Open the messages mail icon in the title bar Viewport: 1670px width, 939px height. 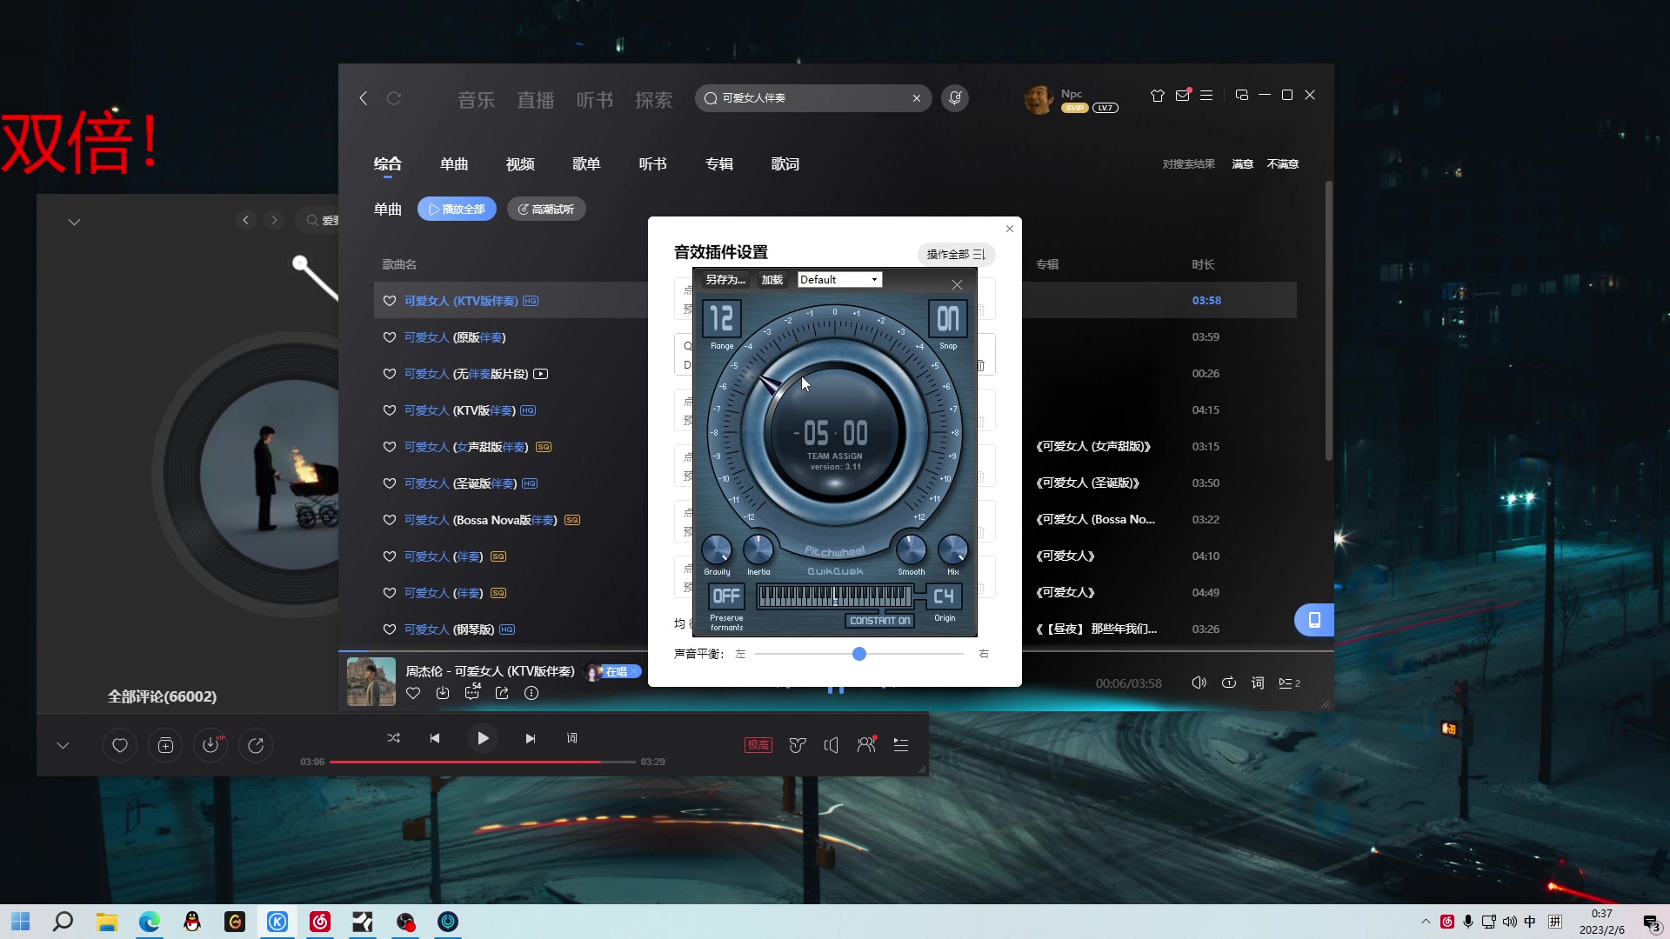pos(1182,96)
